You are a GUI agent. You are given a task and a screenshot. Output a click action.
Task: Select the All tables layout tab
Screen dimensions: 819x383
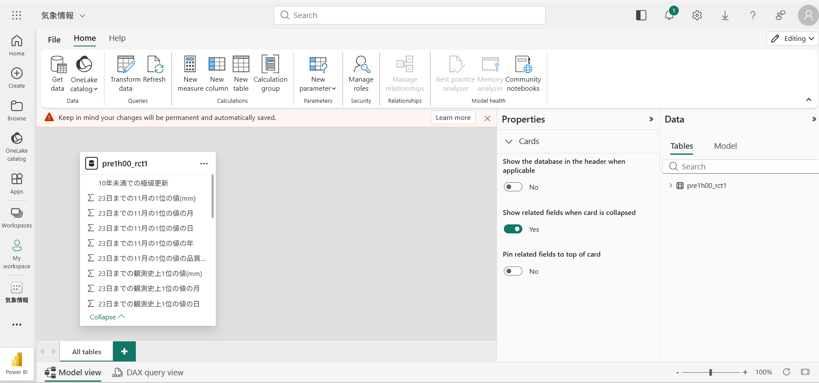(86, 352)
